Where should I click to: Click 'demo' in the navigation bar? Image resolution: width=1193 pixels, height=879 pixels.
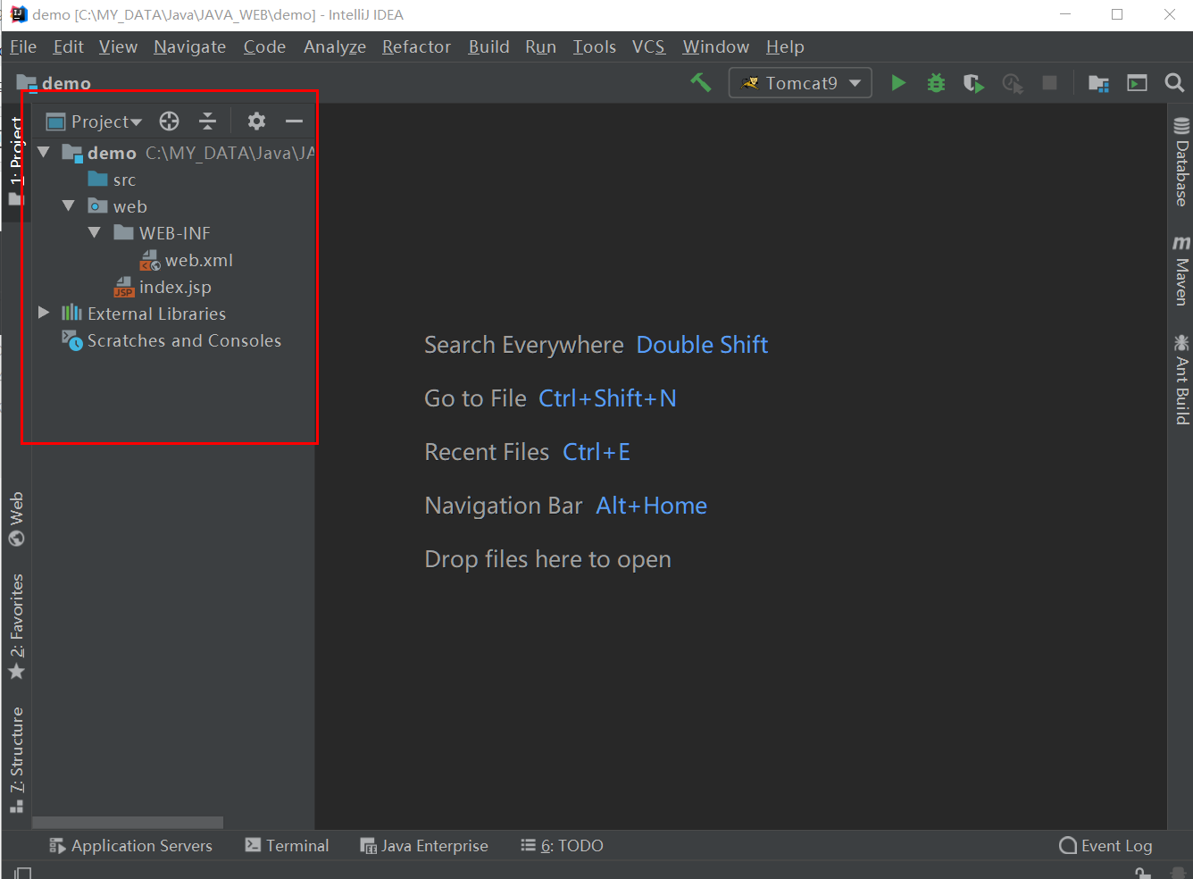(66, 83)
